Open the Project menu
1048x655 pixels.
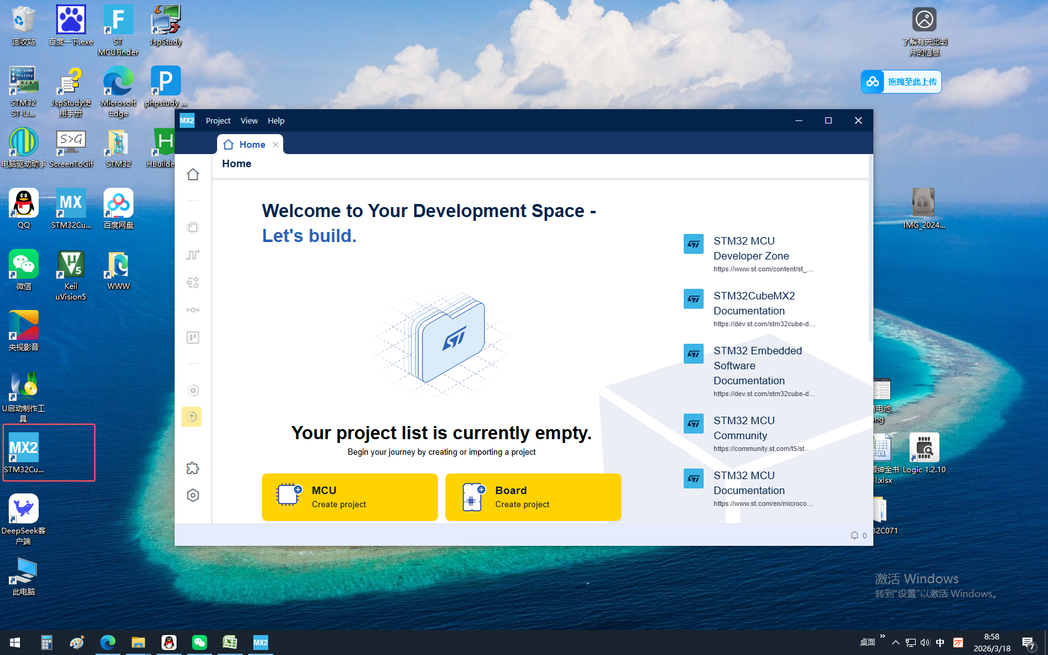218,120
